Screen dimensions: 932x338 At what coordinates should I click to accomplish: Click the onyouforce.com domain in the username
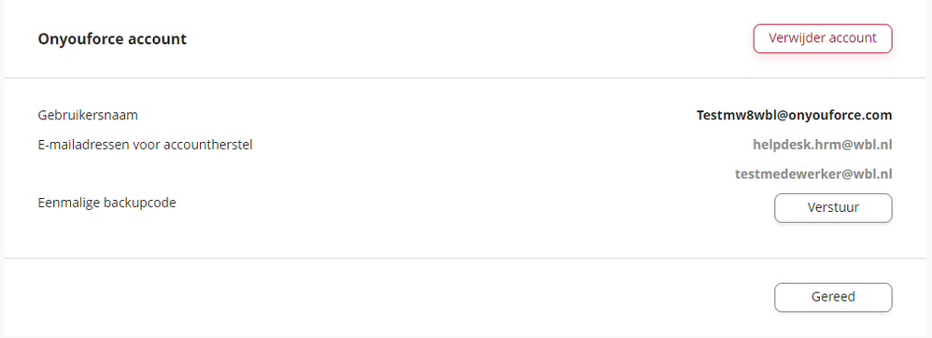(x=840, y=115)
